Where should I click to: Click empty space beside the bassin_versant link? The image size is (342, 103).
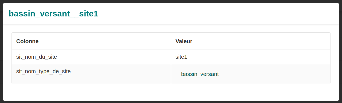pyautogui.click(x=274, y=74)
